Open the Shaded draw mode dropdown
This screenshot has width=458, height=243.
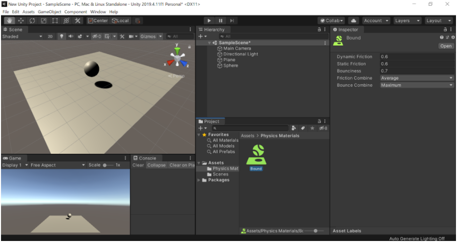[x=22, y=36]
